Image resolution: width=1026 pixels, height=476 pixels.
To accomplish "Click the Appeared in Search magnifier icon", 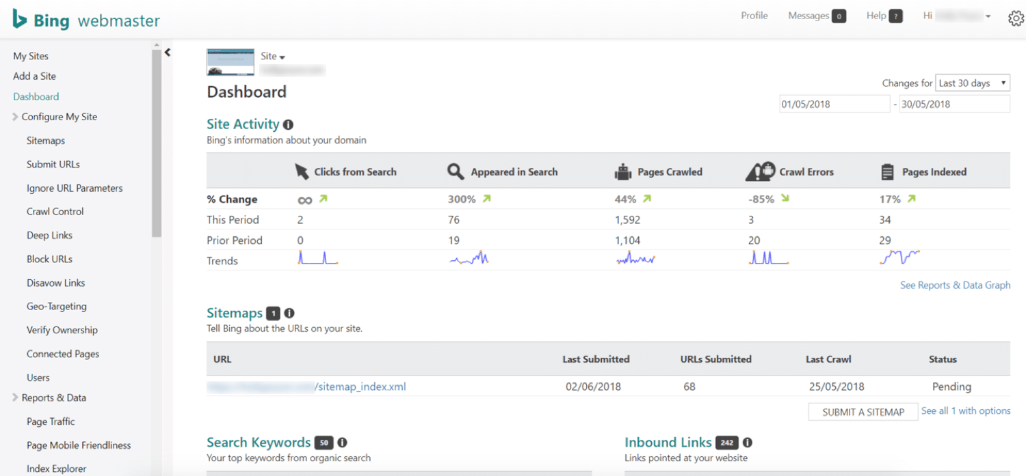I will point(456,171).
